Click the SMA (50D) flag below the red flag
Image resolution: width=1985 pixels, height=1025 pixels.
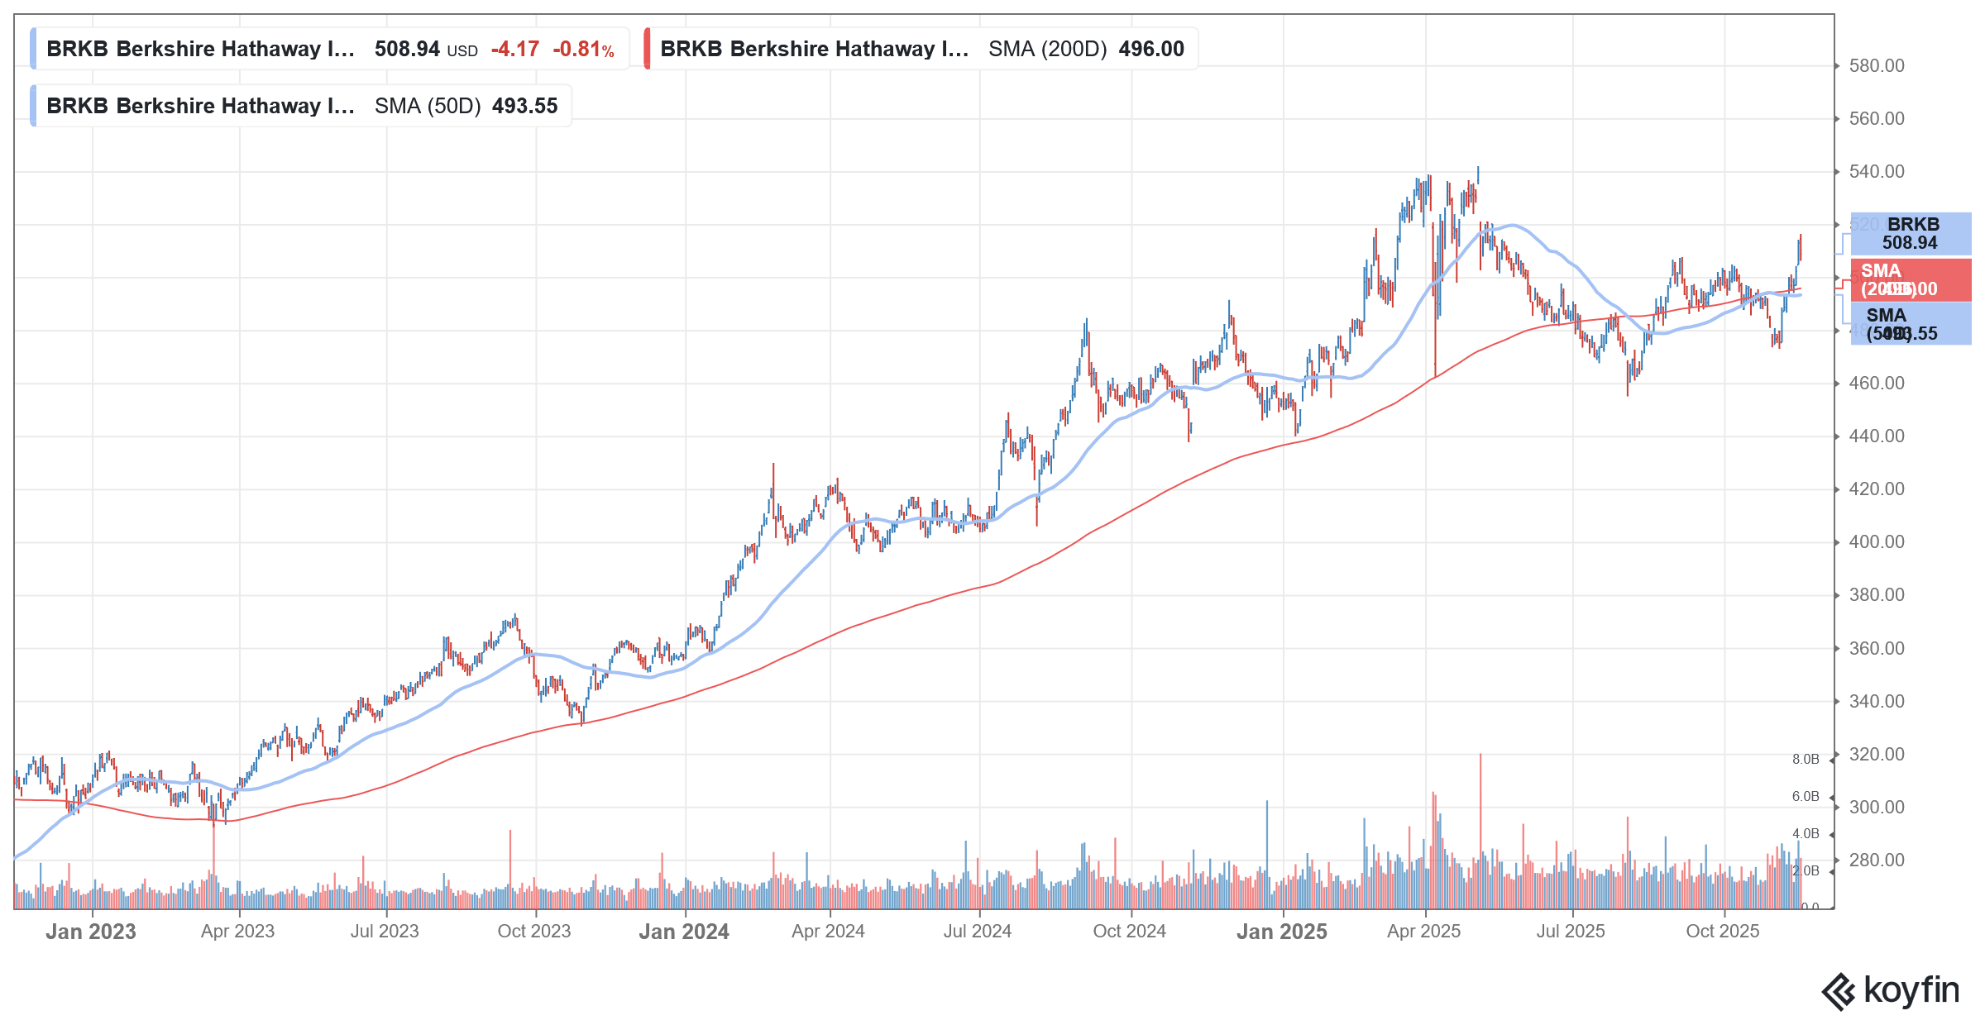[x=1911, y=325]
